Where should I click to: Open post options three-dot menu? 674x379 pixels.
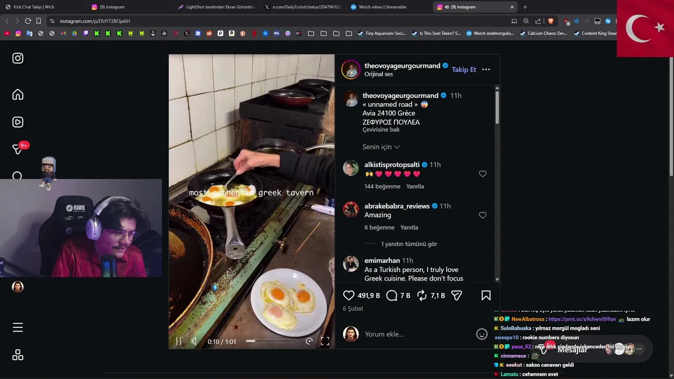(x=486, y=69)
